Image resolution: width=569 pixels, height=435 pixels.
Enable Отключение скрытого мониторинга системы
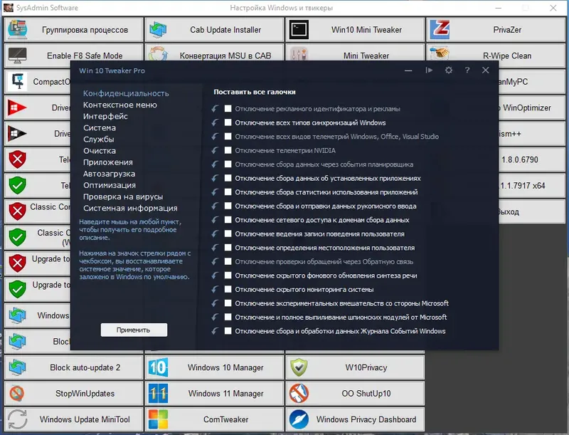227,290
